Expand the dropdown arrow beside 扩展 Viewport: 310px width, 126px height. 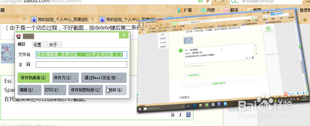pyautogui.click(x=196, y=10)
